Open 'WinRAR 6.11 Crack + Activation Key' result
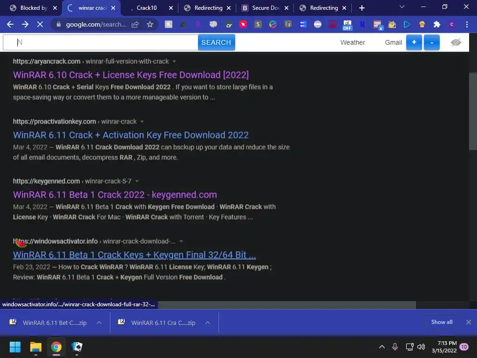The height and width of the screenshot is (358, 477). pos(131,135)
